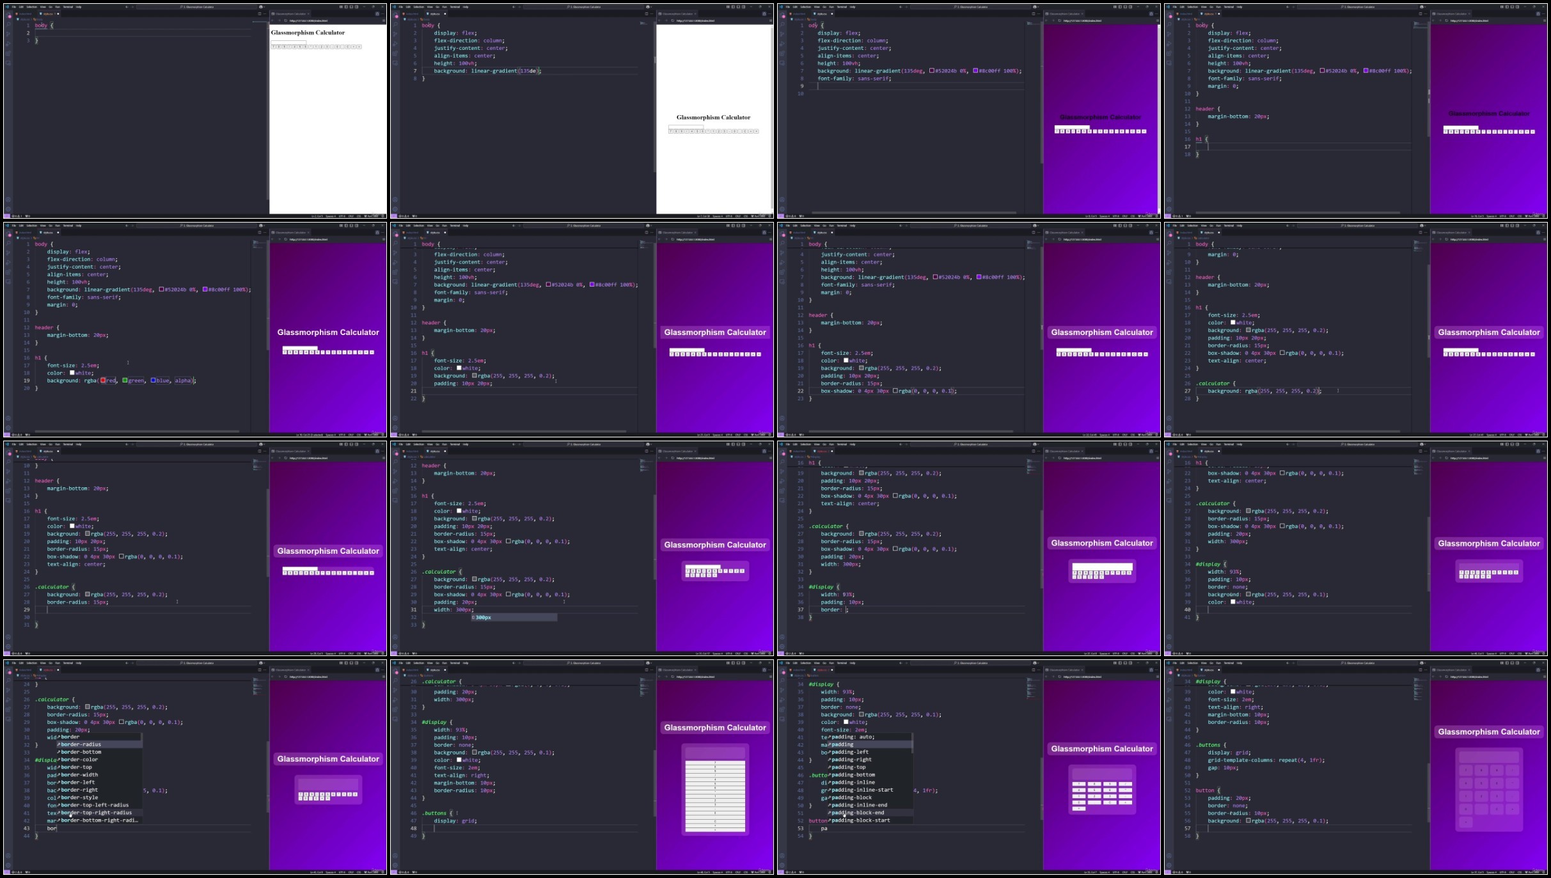
Task: Open Remote Explorer in rgba red-green-blue placeholder frame
Action: pyautogui.click(x=8, y=282)
